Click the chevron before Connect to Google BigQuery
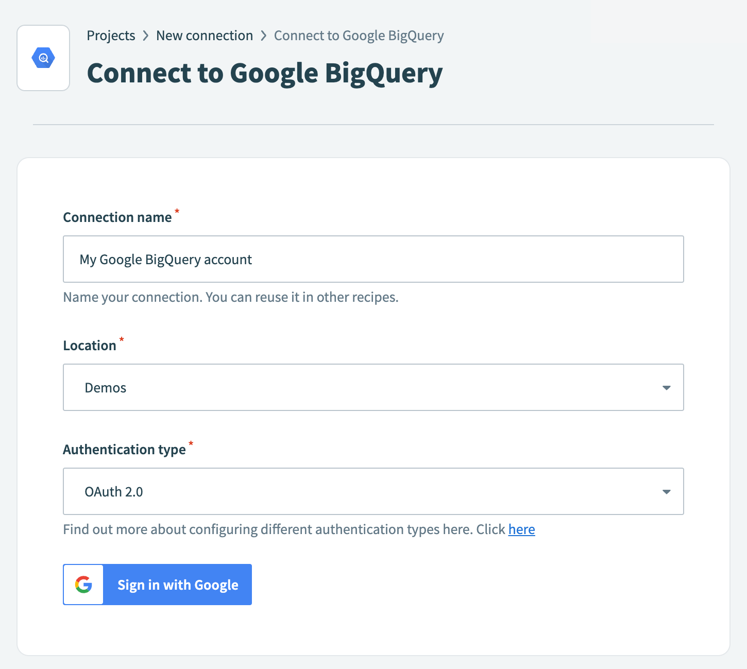 click(264, 36)
